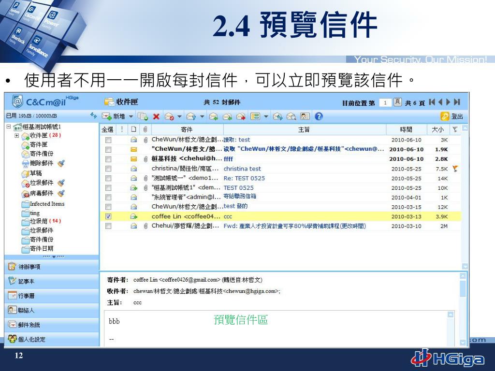This screenshot has height=371, width=495.
Task: Click preview pane scrollbar up arrow
Action: coord(463,276)
